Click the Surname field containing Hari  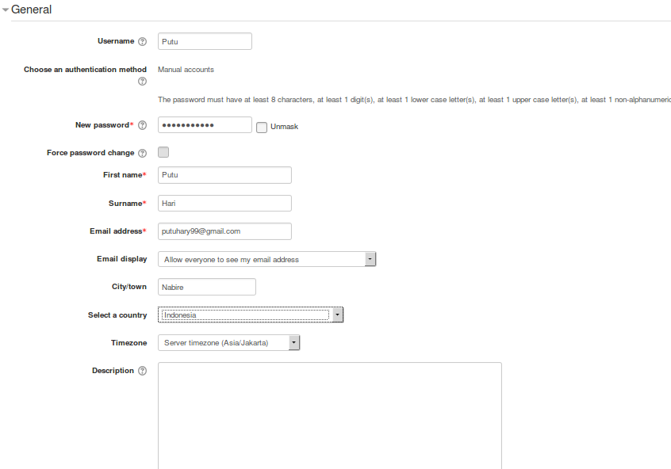(224, 203)
